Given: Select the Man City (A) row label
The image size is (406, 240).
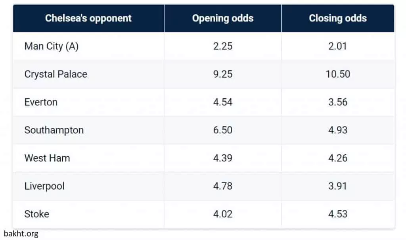Looking at the screenshot, I should pos(52,46).
